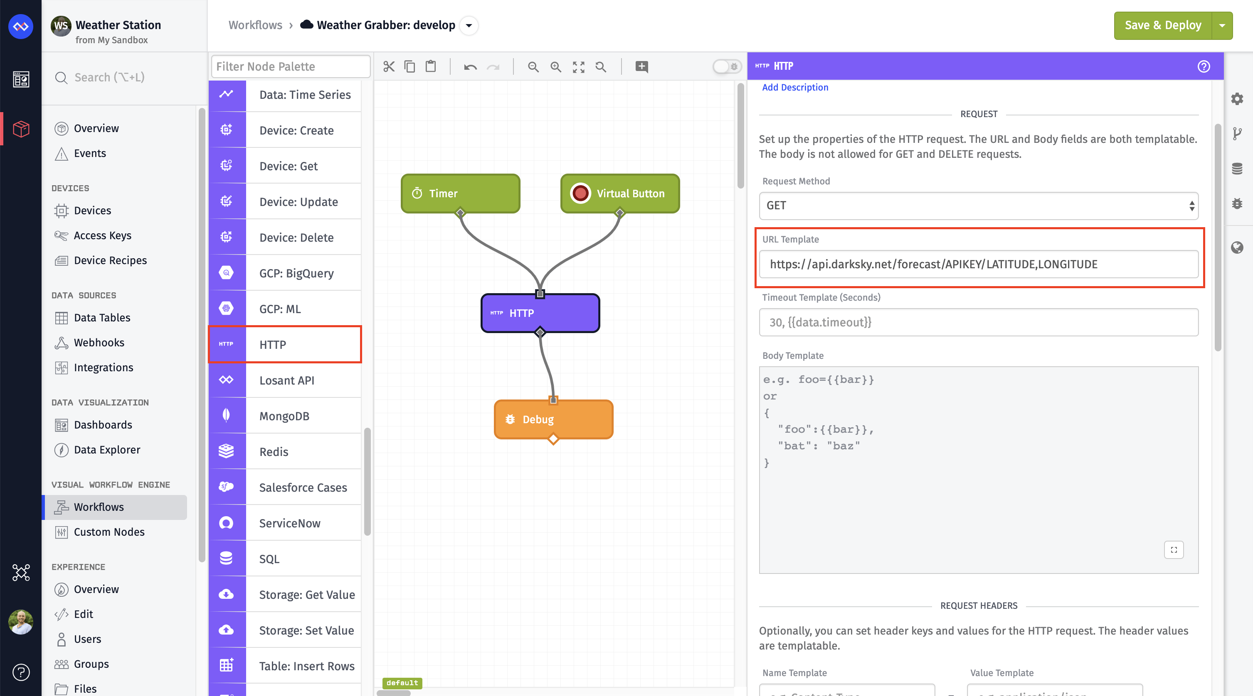Open the Workflows breadcrumb link

[255, 25]
